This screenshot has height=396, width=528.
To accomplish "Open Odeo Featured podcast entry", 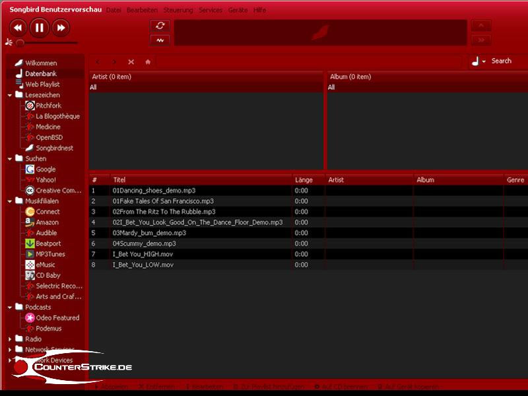I will [x=57, y=317].
